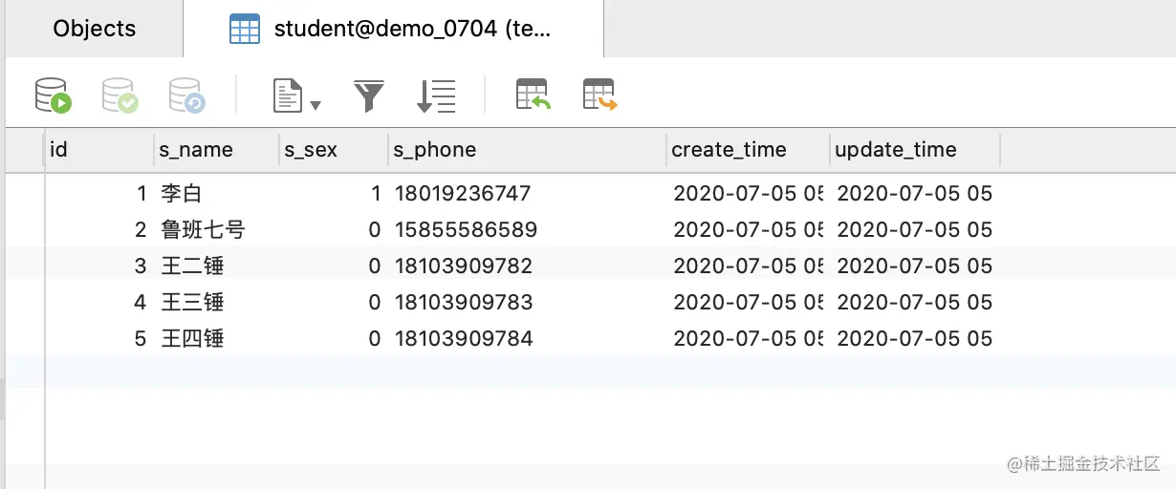Click the Rollback transaction icon
Screen dimensions: 1176x489
pyautogui.click(x=187, y=96)
